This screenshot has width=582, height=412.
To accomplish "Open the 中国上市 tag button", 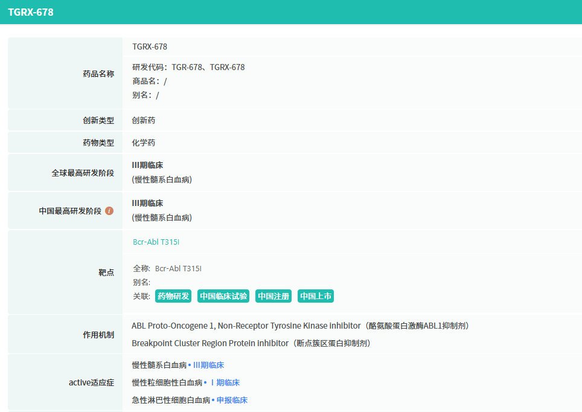I will (x=316, y=296).
